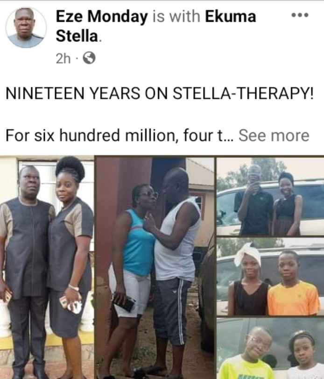Viewport: 324px width, 379px height.
Task: Open top-right photo of two teens
Action: point(270,197)
